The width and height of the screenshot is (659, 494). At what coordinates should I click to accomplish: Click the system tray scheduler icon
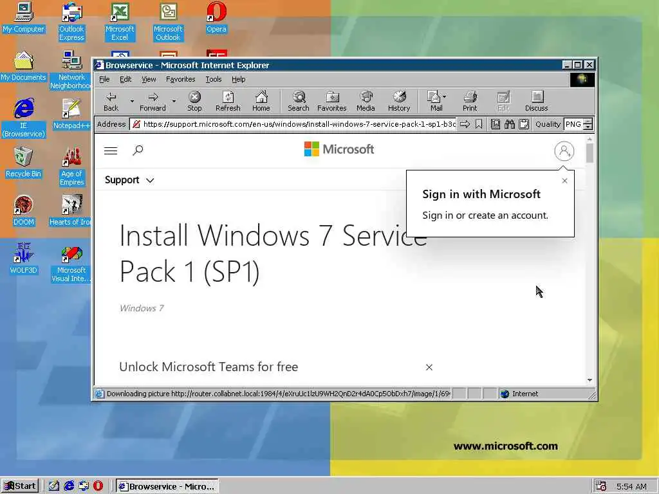[601, 486]
